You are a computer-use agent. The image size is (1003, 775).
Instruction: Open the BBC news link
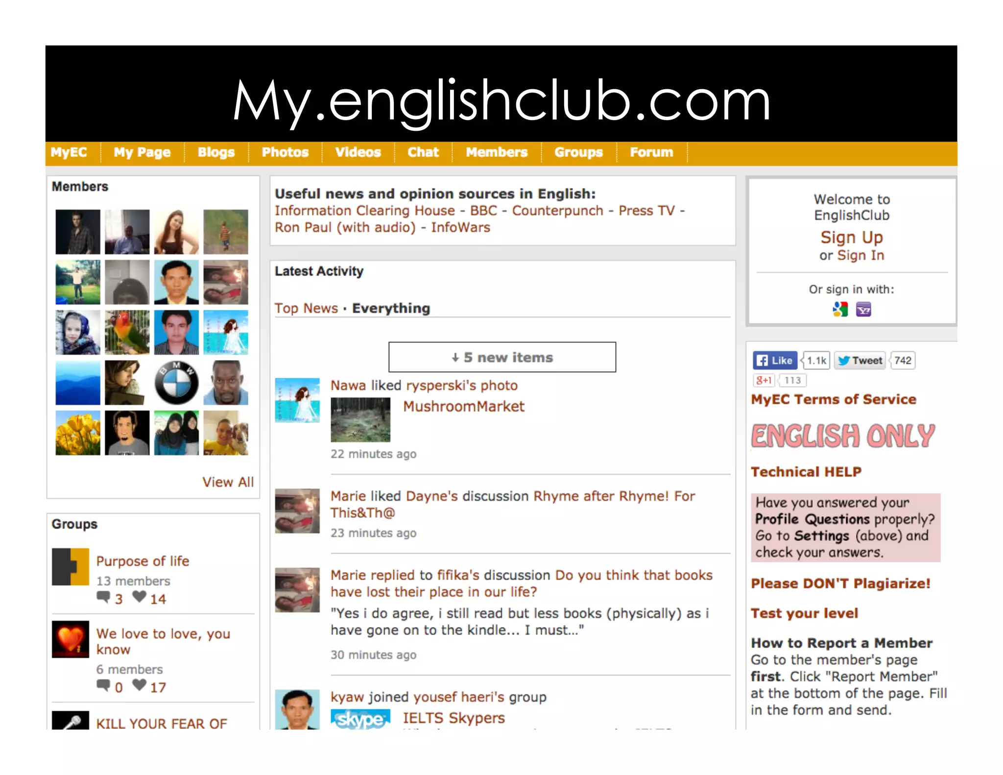click(483, 211)
